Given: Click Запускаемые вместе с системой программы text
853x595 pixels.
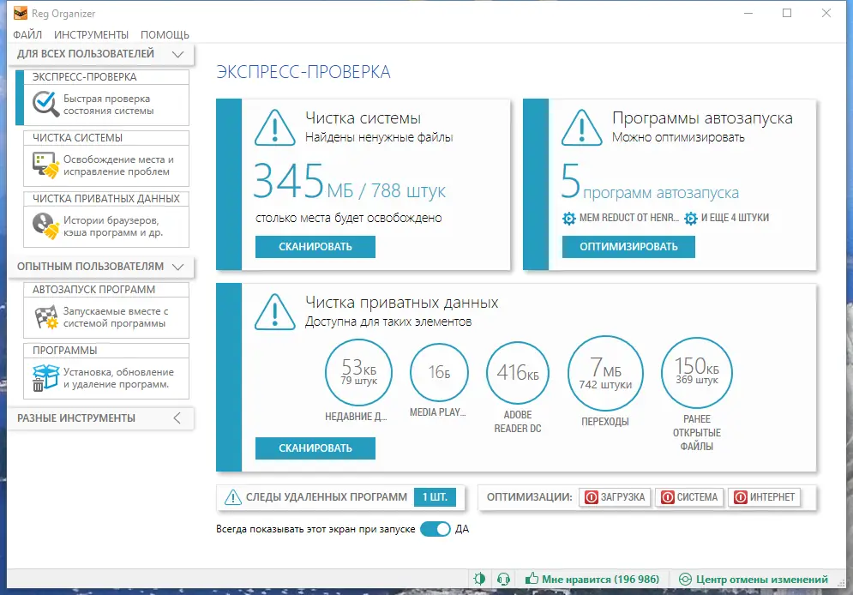Looking at the screenshot, I should pyautogui.click(x=116, y=317).
